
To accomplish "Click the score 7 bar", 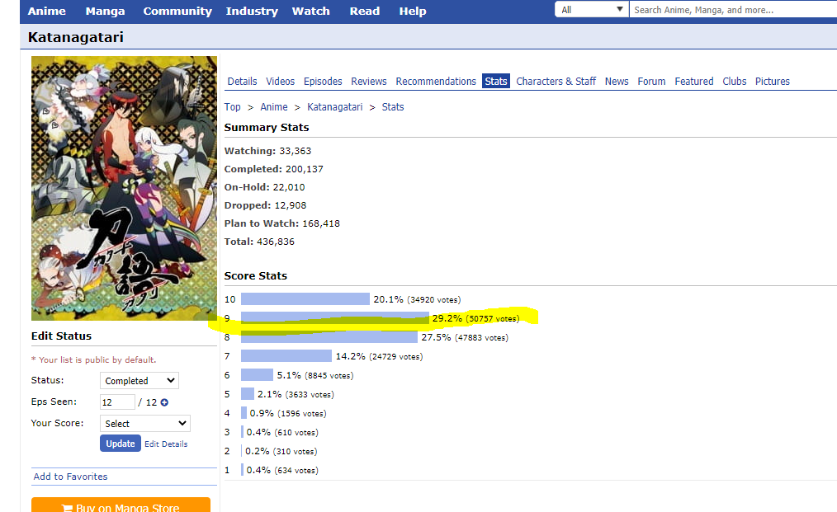I will 286,355.
